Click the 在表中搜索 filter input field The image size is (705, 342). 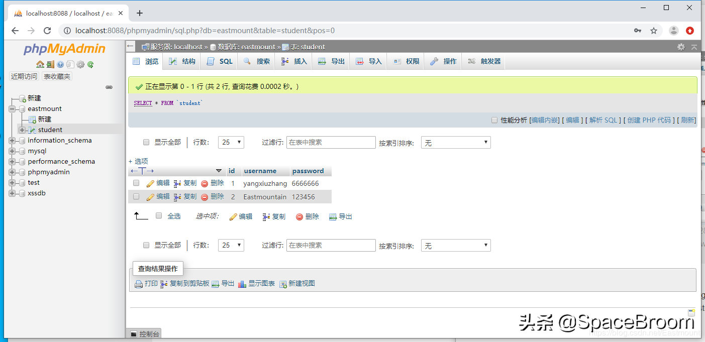(x=331, y=142)
